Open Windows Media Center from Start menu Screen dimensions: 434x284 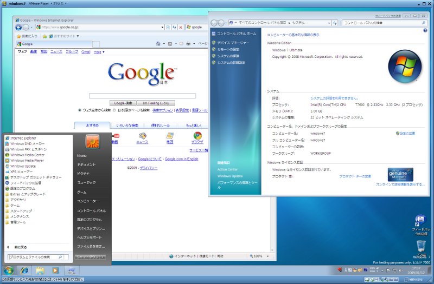[27, 155]
